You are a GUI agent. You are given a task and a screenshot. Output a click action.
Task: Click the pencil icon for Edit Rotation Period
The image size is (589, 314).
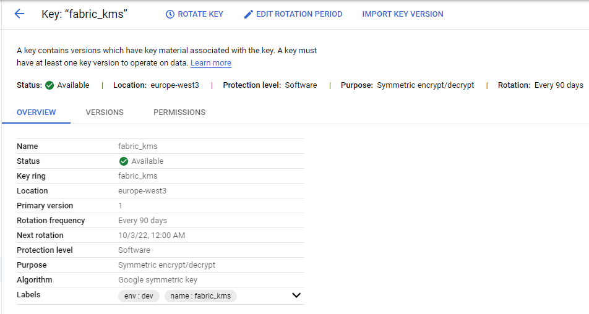pos(248,14)
